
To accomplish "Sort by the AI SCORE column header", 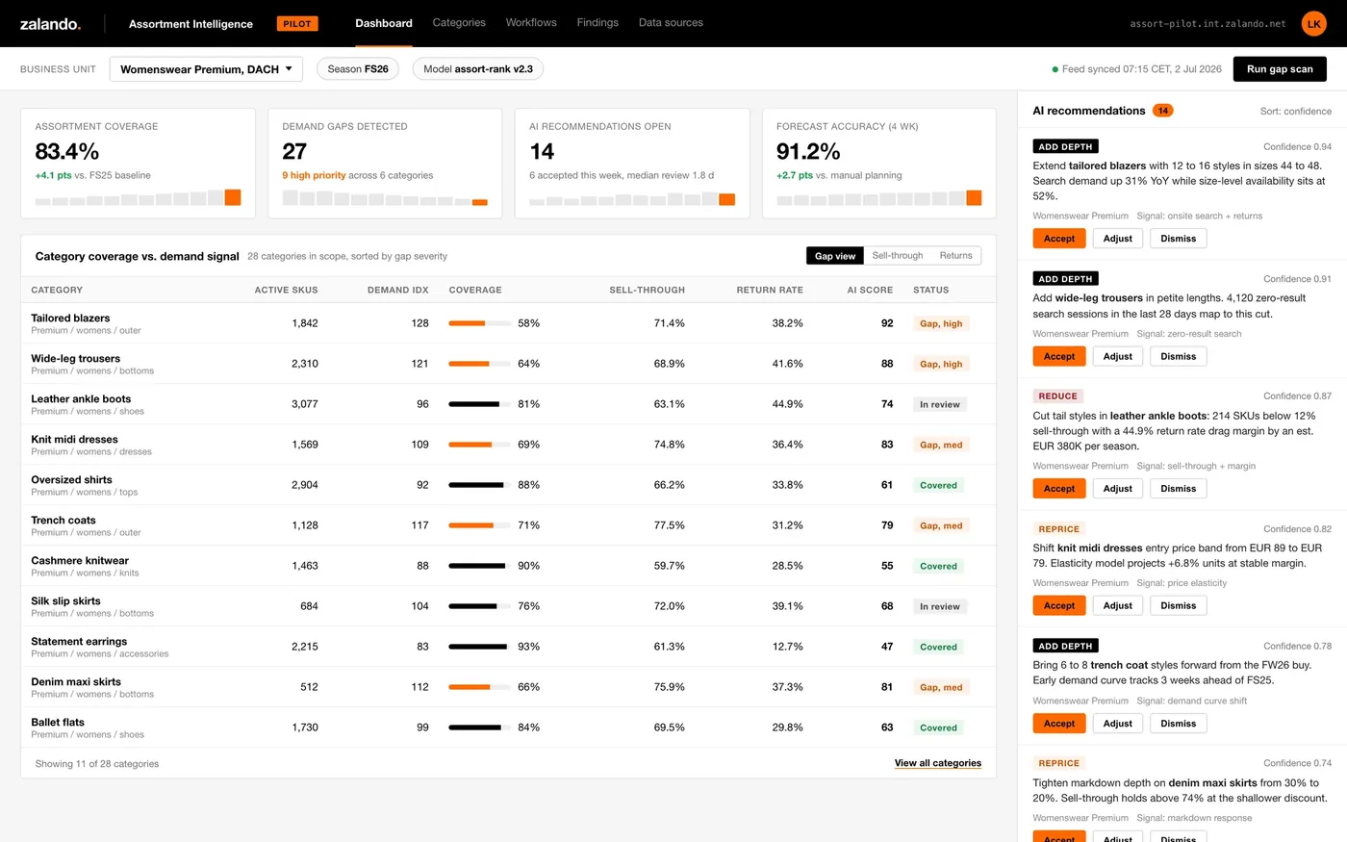I will coord(870,290).
